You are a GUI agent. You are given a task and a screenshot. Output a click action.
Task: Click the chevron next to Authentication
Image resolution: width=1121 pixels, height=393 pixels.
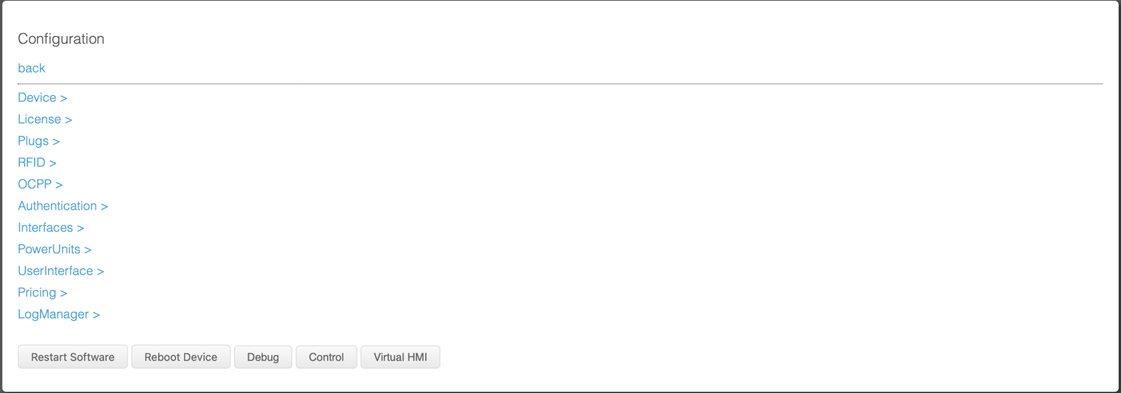pos(104,206)
